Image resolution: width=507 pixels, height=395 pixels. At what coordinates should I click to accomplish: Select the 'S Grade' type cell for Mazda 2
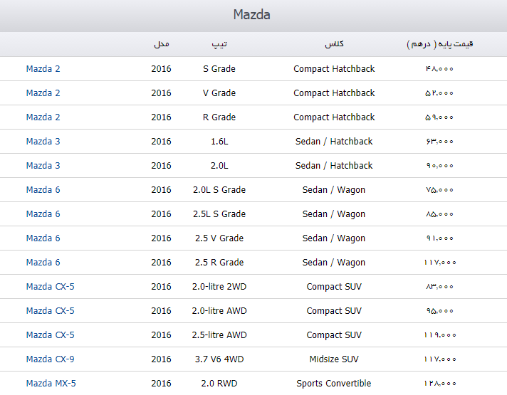(x=219, y=69)
